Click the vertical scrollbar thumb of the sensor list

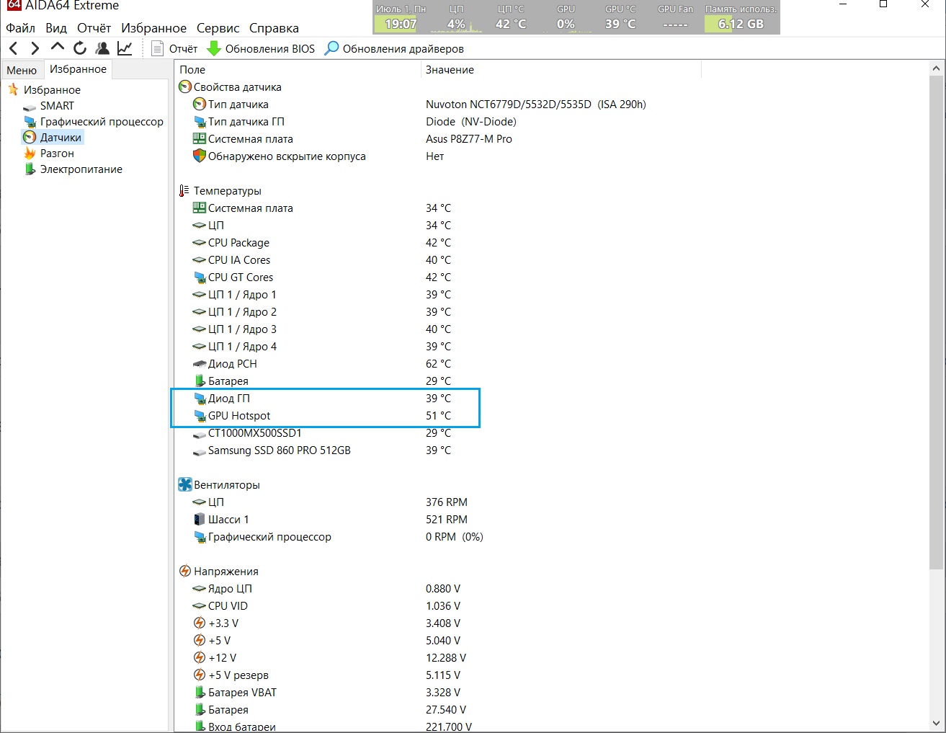click(x=937, y=321)
